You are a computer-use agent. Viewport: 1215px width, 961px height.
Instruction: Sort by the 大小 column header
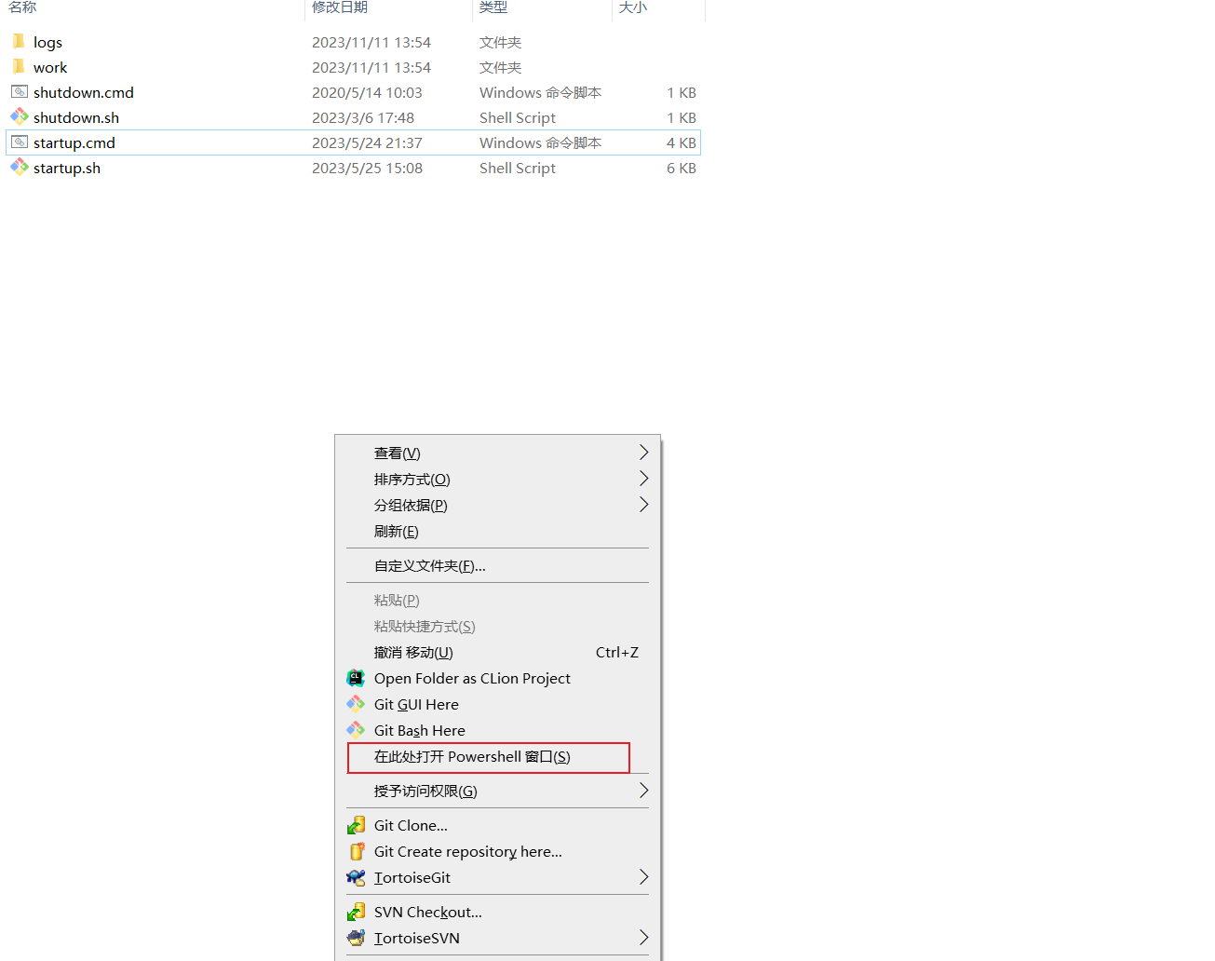(x=633, y=7)
